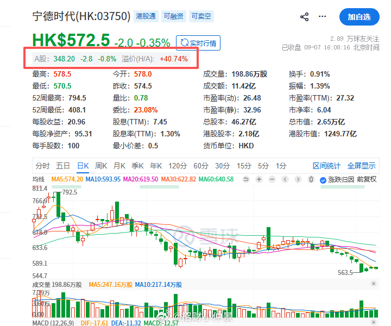The height and width of the screenshot is (326, 391).
Task: Zoom in the K-line chart with plus icon
Action: 259,179
